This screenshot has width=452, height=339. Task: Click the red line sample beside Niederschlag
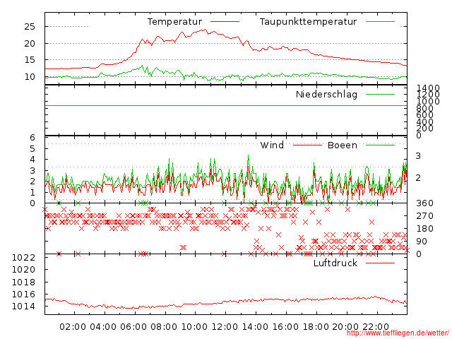pos(381,95)
